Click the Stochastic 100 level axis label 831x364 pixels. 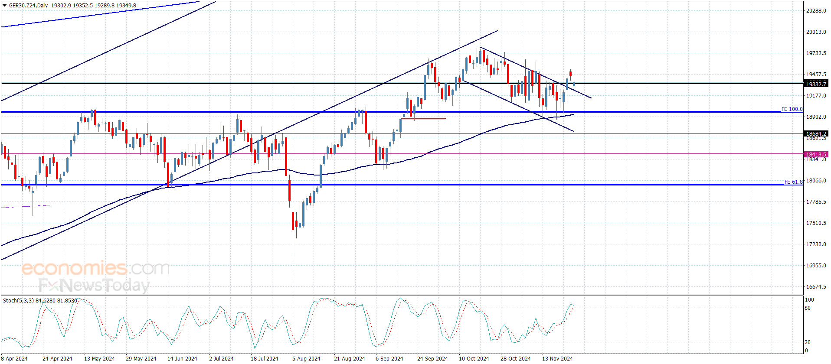tap(809, 300)
